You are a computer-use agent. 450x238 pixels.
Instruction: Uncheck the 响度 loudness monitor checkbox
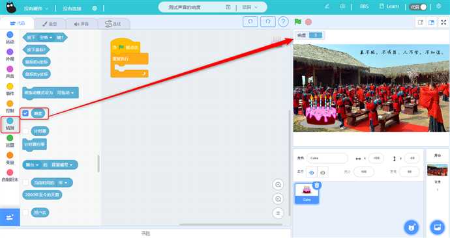[25, 113]
